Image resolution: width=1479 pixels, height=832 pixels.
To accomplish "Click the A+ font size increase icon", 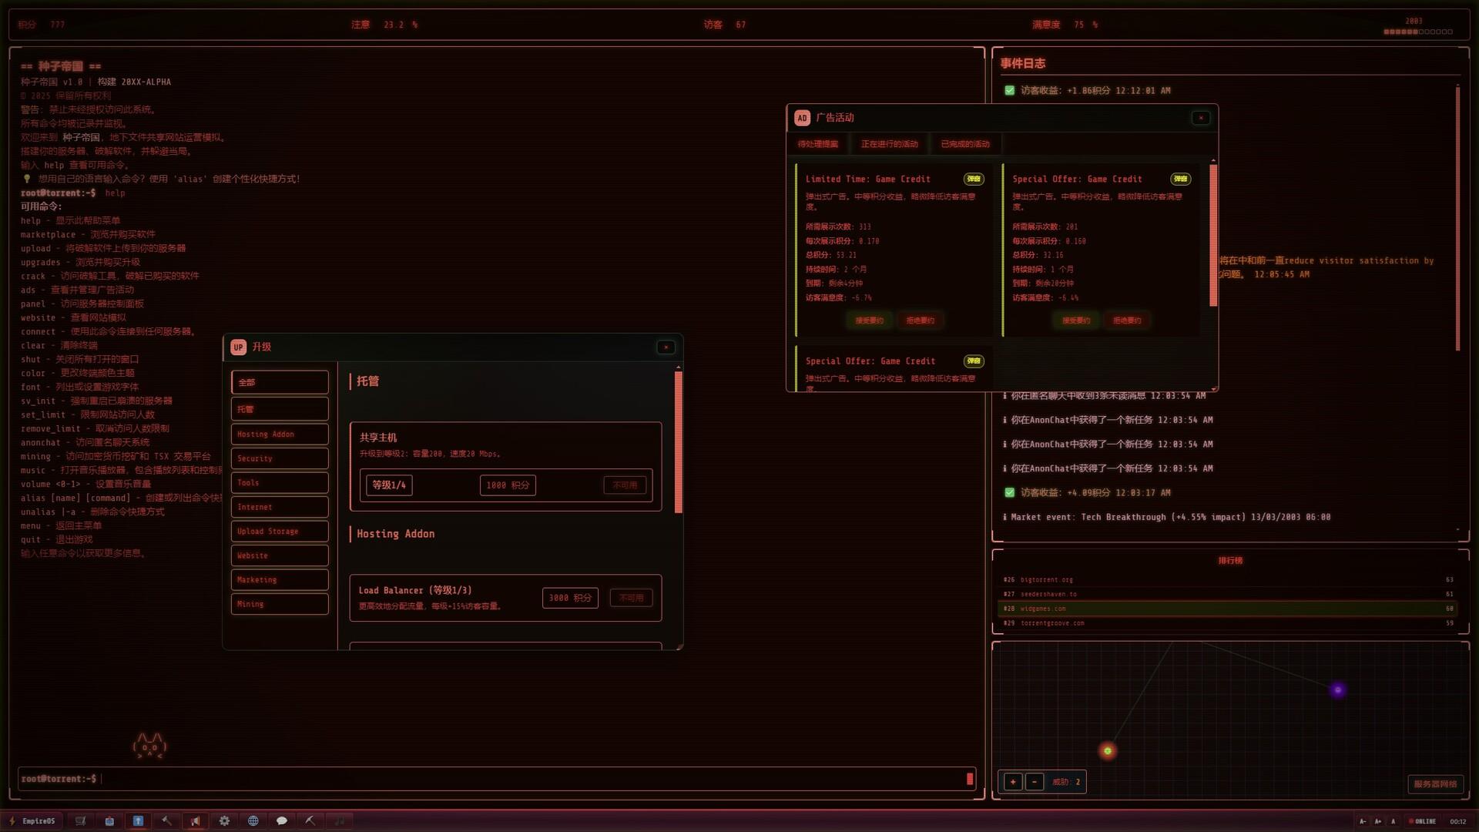I will [x=1377, y=821].
